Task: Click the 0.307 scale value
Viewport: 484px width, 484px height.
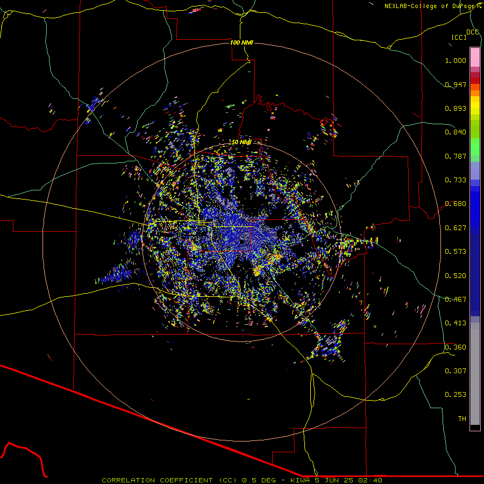Action: tap(455, 371)
